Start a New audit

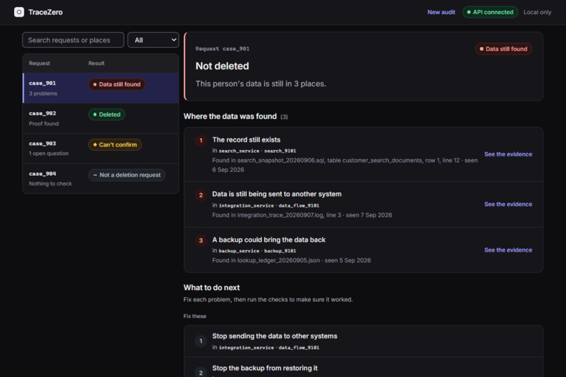(441, 12)
